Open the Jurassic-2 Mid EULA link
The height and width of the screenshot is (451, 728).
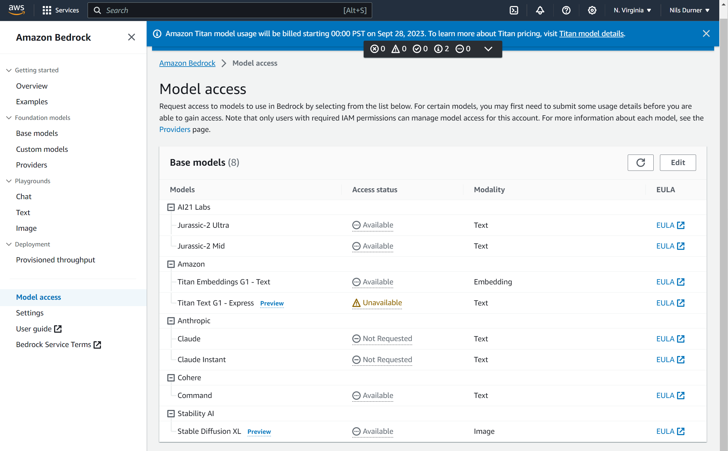[670, 246]
